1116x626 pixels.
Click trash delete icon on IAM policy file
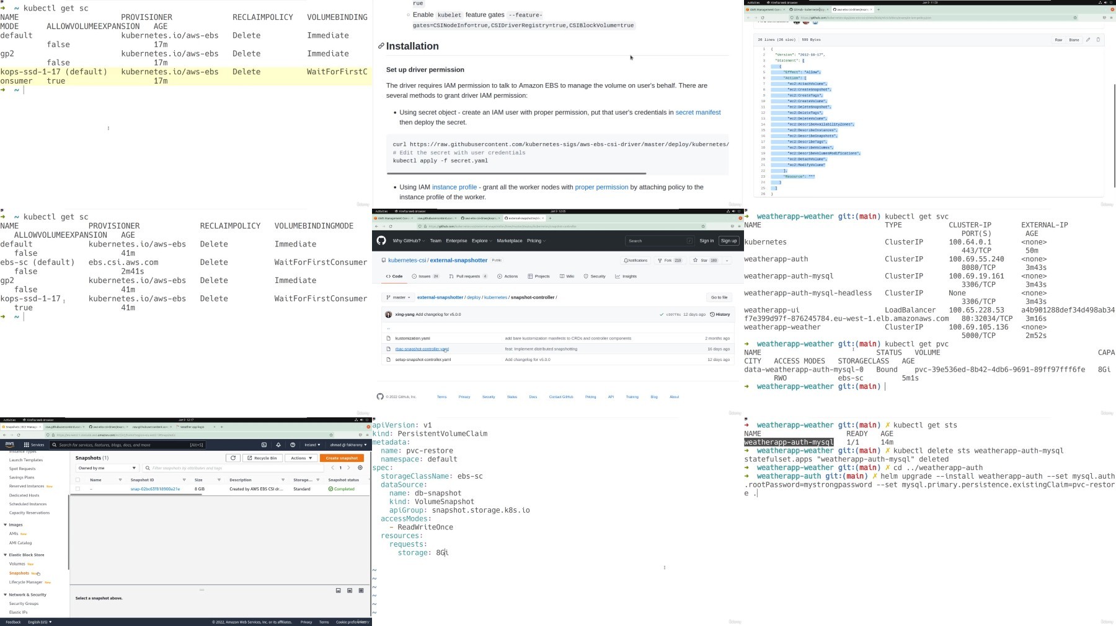[x=1098, y=40]
